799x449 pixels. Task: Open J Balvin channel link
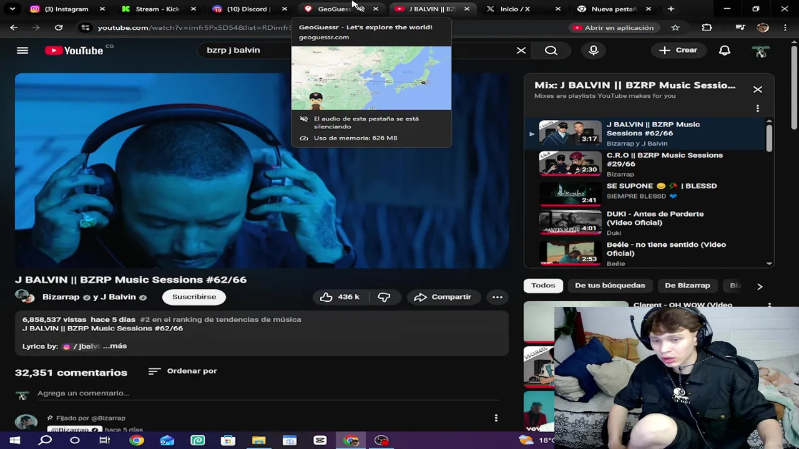click(x=119, y=297)
